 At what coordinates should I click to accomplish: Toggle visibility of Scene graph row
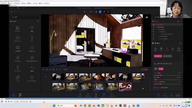click(x=153, y=27)
